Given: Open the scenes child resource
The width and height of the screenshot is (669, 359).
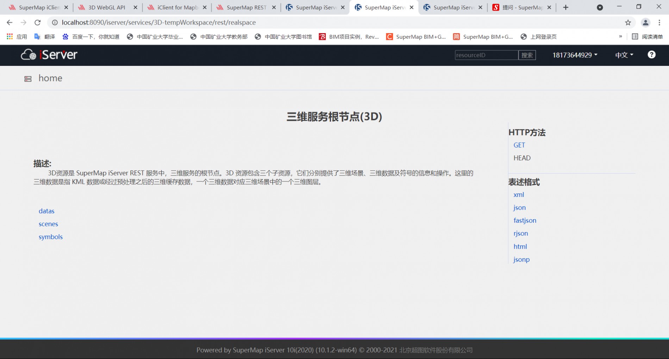Looking at the screenshot, I should 48,224.
